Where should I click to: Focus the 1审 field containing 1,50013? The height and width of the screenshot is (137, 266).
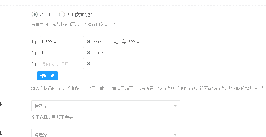pos(62,42)
